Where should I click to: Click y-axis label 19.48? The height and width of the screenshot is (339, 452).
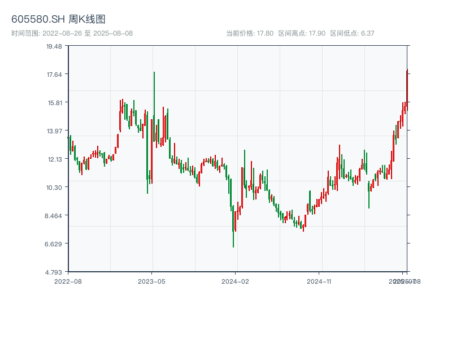(54, 46)
